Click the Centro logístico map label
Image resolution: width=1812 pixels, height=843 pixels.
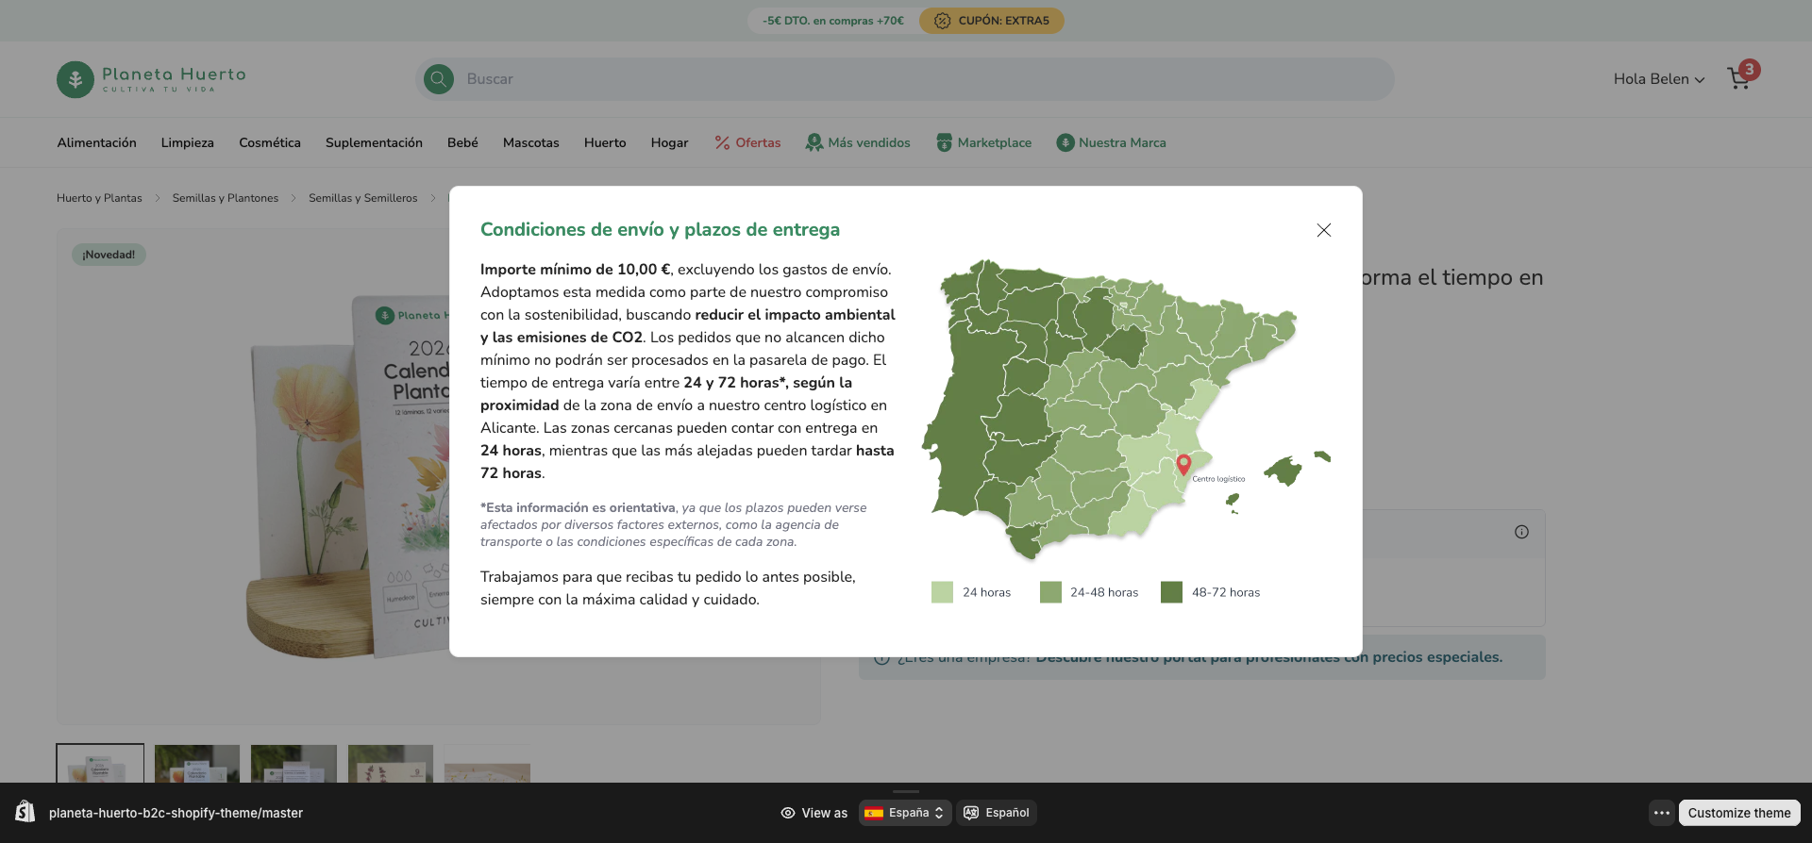[1218, 479]
